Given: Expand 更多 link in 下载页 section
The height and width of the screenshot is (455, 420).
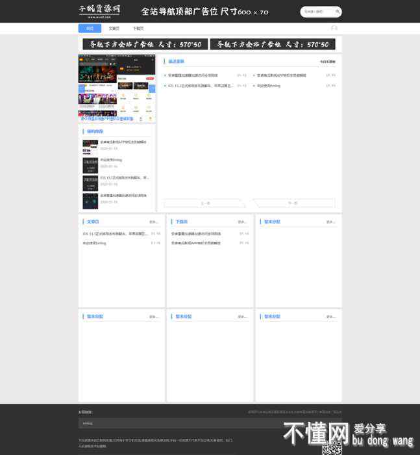Looking at the screenshot, I should click(x=241, y=222).
